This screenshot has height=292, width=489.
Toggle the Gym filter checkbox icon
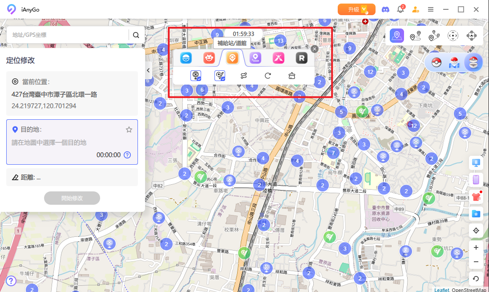tap(220, 76)
